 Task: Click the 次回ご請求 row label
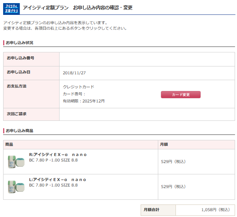pyautogui.click(x=17, y=114)
